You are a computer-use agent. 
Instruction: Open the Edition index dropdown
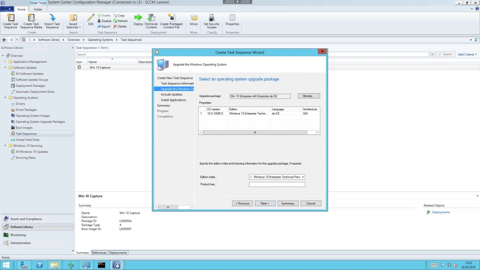pyautogui.click(x=277, y=177)
